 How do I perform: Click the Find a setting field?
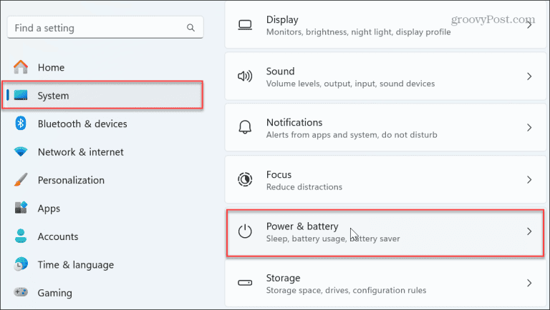point(105,27)
